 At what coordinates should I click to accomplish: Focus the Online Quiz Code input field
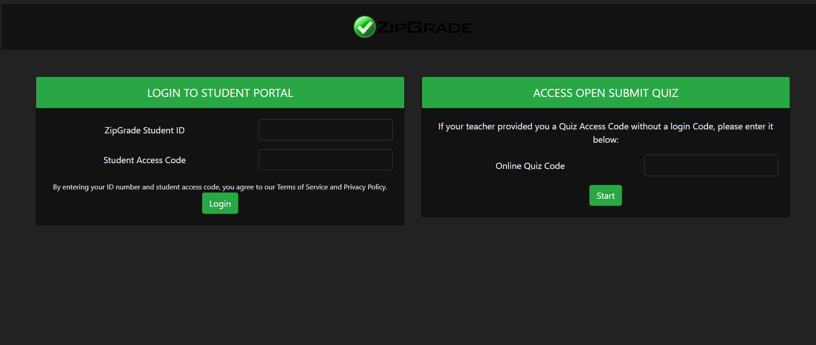711,165
